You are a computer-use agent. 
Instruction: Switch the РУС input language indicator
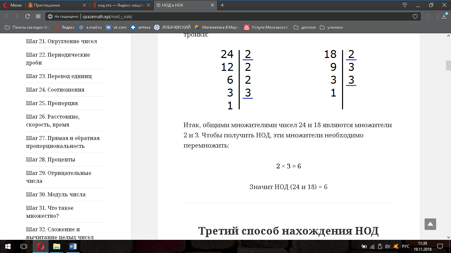coord(406,246)
